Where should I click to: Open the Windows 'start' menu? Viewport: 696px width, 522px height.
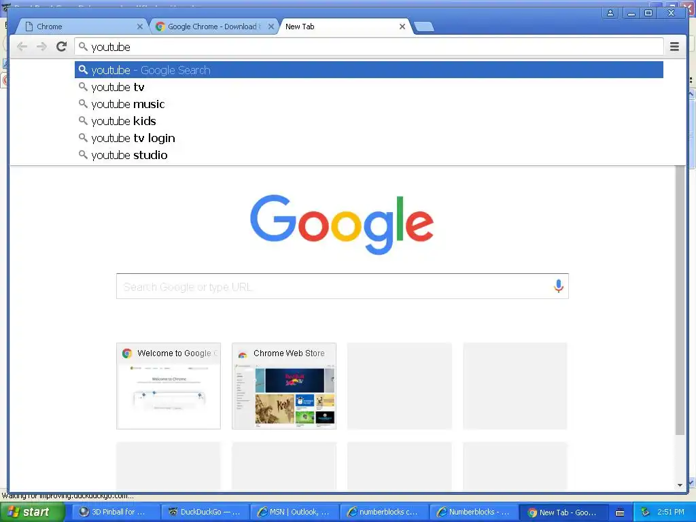click(33, 512)
